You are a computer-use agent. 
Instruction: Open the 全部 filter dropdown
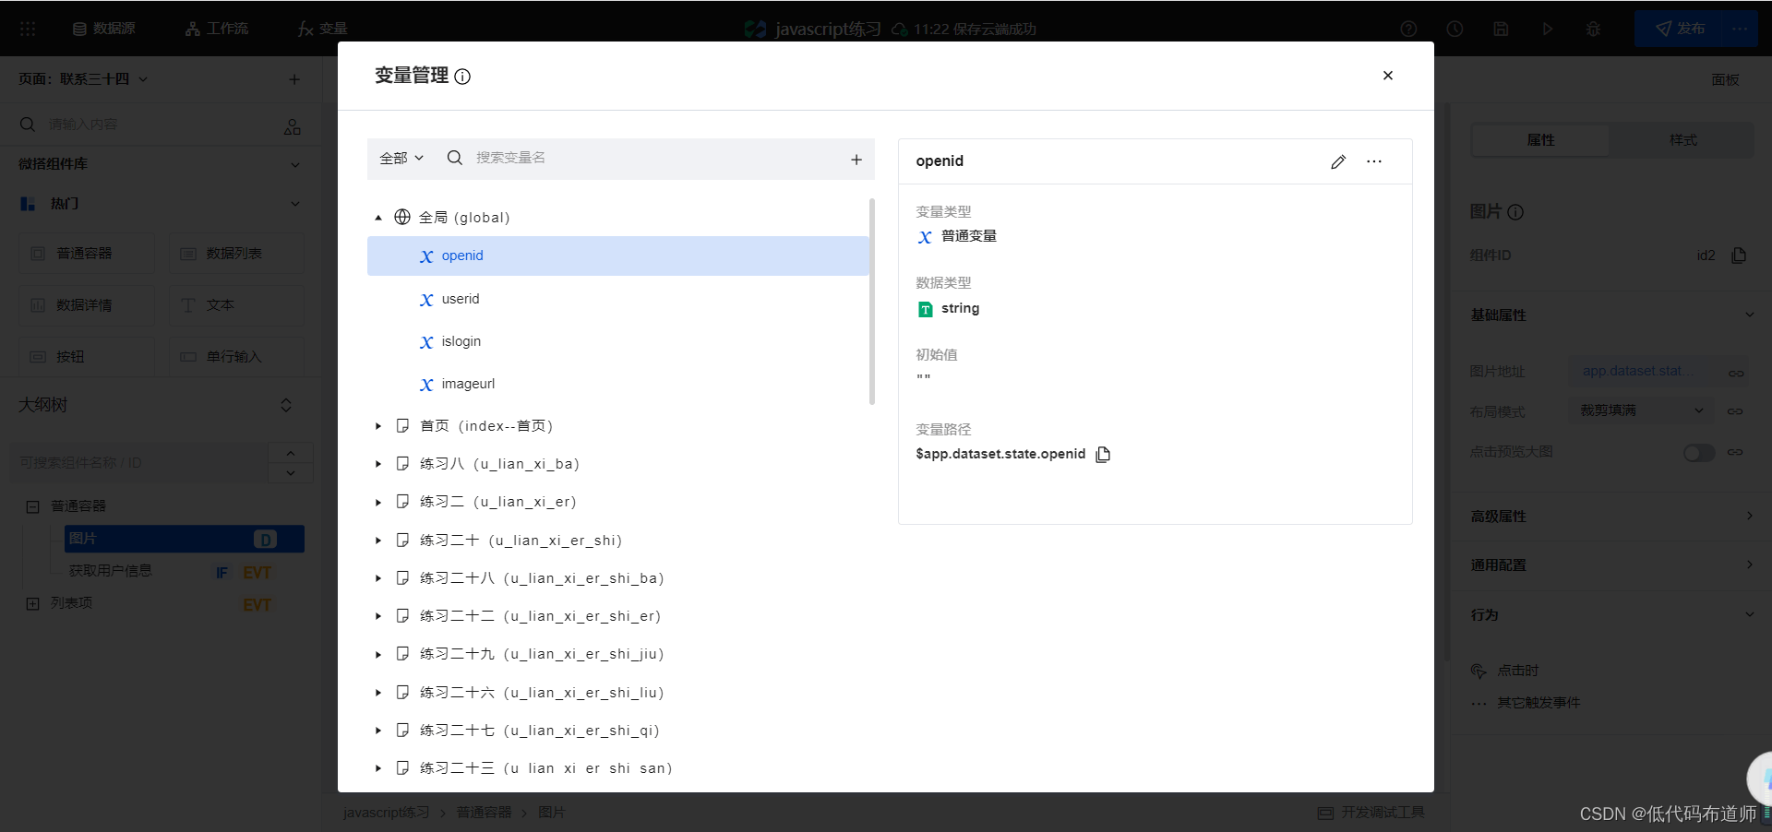click(x=401, y=158)
